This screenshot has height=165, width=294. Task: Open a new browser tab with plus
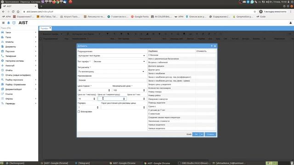pyautogui.click(x=41, y=6)
